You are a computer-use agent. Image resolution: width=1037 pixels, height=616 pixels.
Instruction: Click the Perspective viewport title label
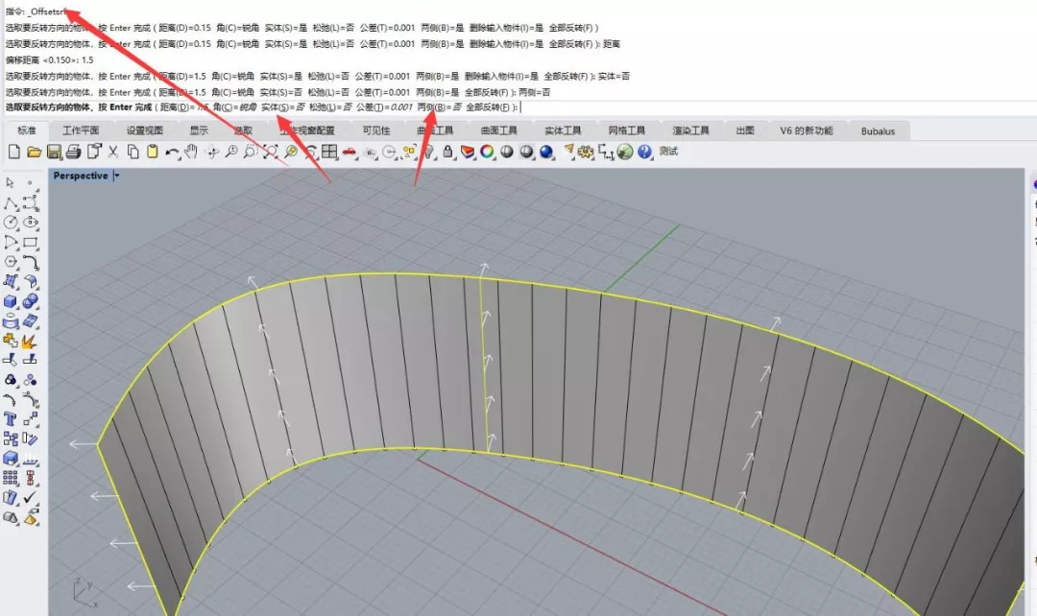click(x=81, y=176)
